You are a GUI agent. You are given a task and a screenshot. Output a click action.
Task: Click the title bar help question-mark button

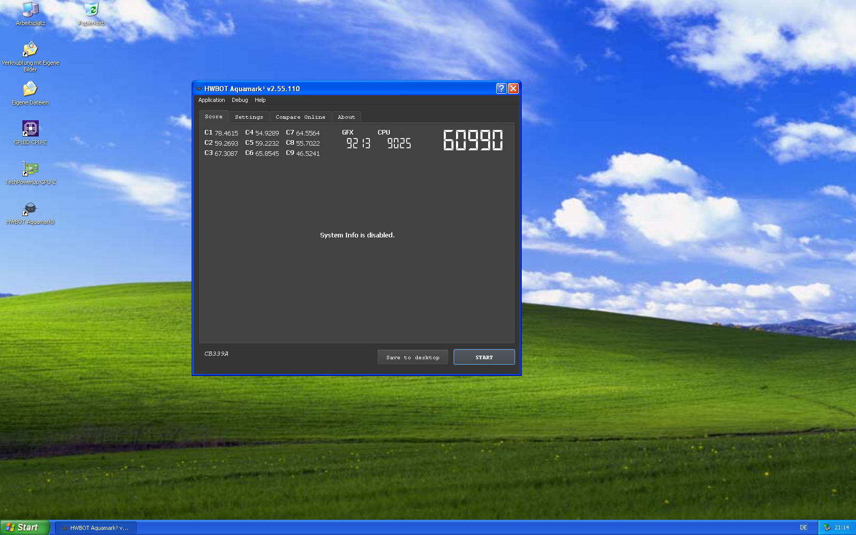coord(501,89)
